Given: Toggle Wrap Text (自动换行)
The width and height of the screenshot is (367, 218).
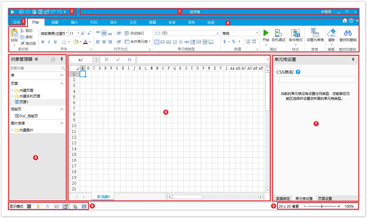Looking at the screenshot, I should pos(134,33).
